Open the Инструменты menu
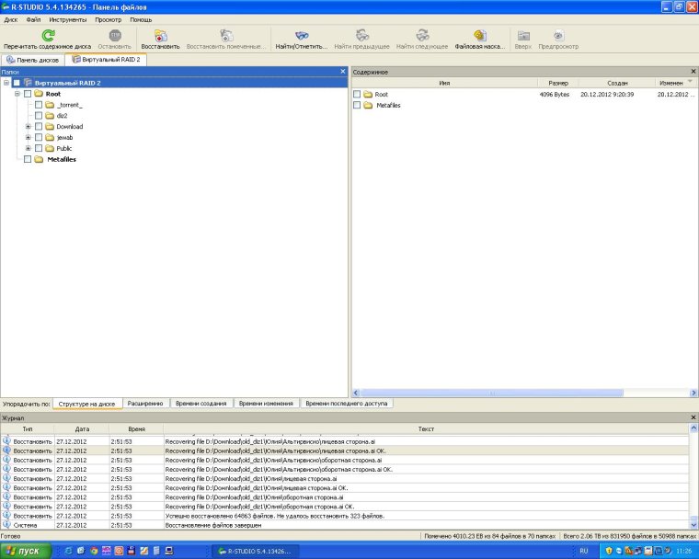The image size is (699, 559). [68, 19]
